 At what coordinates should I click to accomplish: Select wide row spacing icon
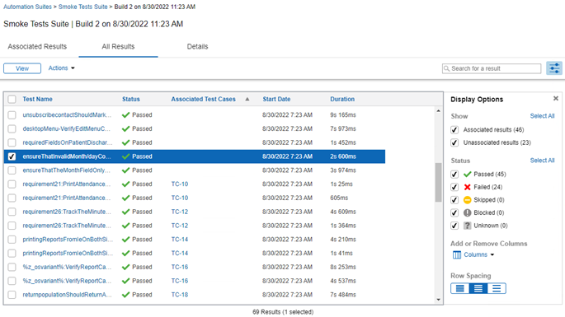pos(497,288)
